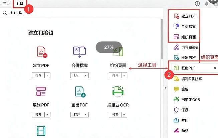Select the film strip rich media icon
Image resolution: width=218 pixels, height=138 pixels.
(x=41, y=131)
